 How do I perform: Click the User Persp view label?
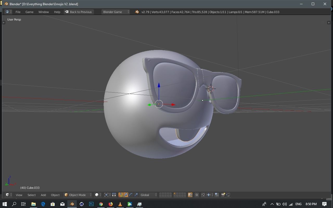[14, 19]
